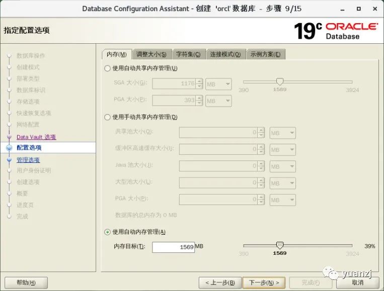Click the memory target slider handle at 1569
The height and width of the screenshot is (291, 384).
pyautogui.click(x=280, y=245)
